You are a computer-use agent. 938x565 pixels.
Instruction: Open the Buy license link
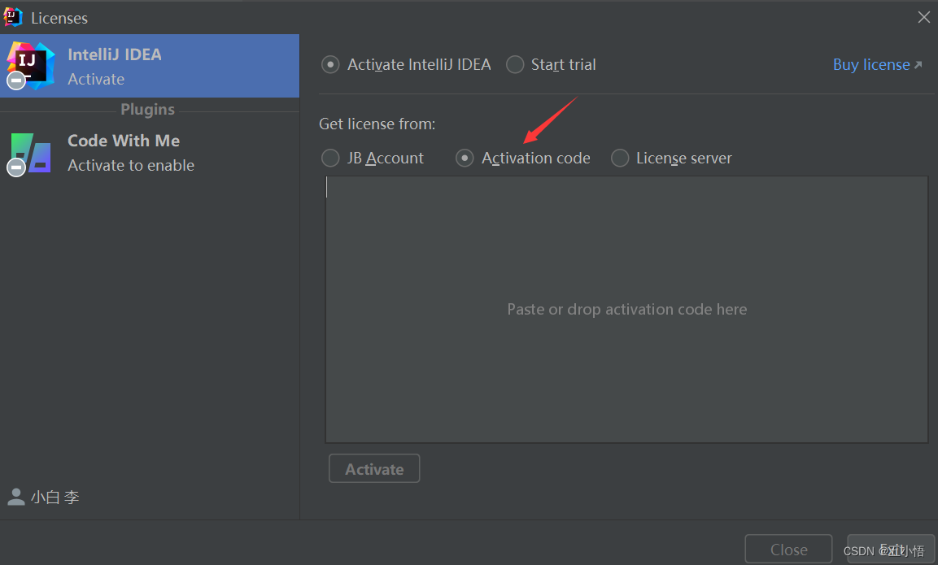(x=877, y=64)
